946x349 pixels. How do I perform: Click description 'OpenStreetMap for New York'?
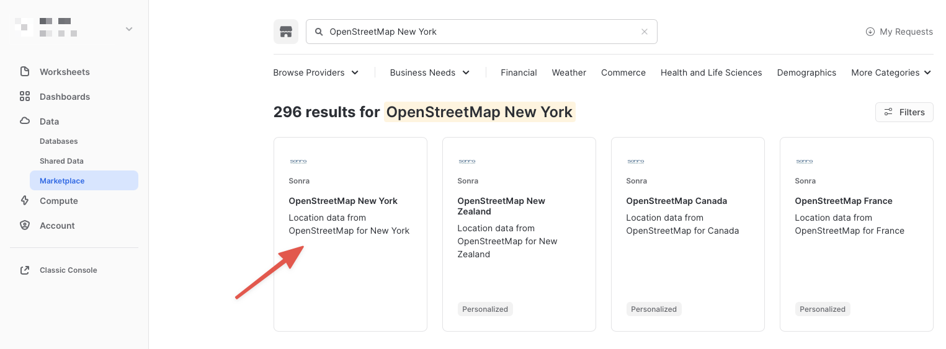[x=349, y=231]
